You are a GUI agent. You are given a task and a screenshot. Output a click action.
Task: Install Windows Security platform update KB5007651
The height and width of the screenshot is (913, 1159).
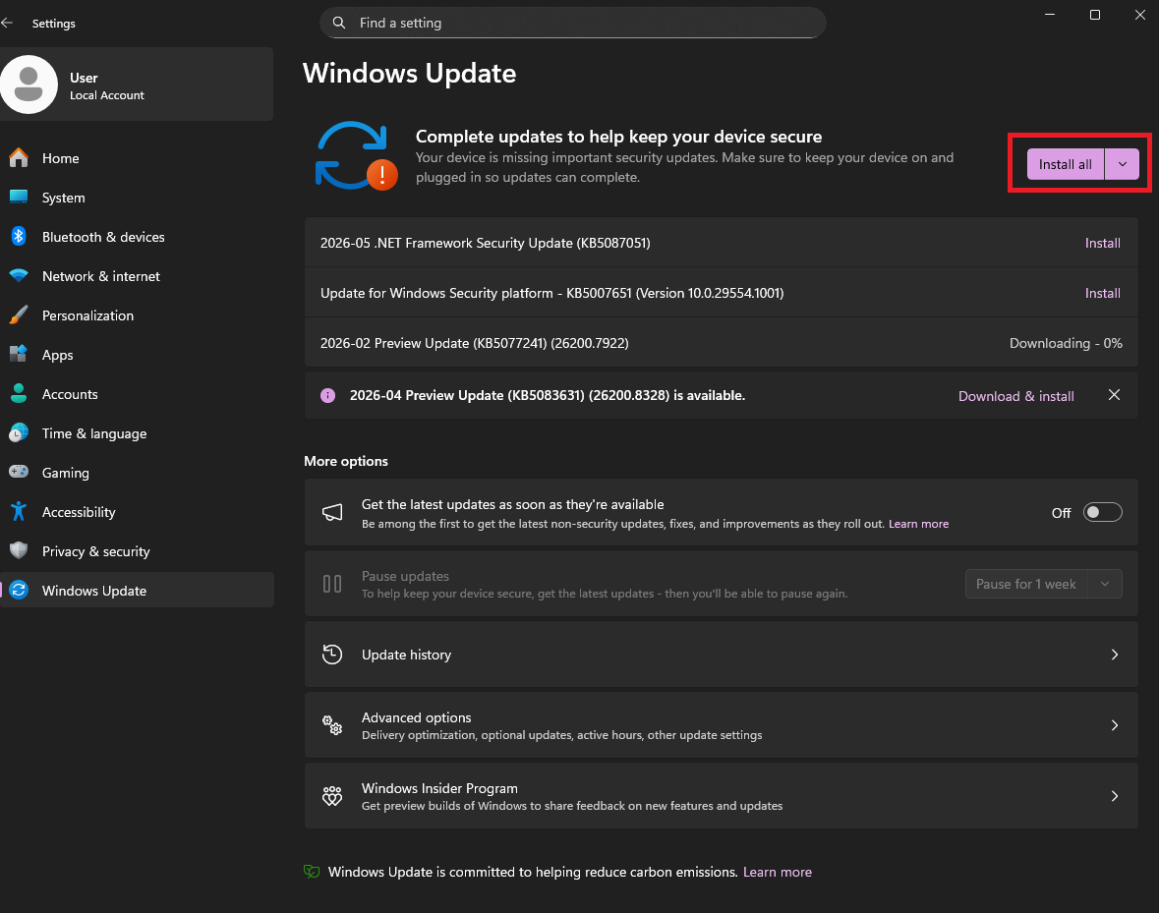1102,293
